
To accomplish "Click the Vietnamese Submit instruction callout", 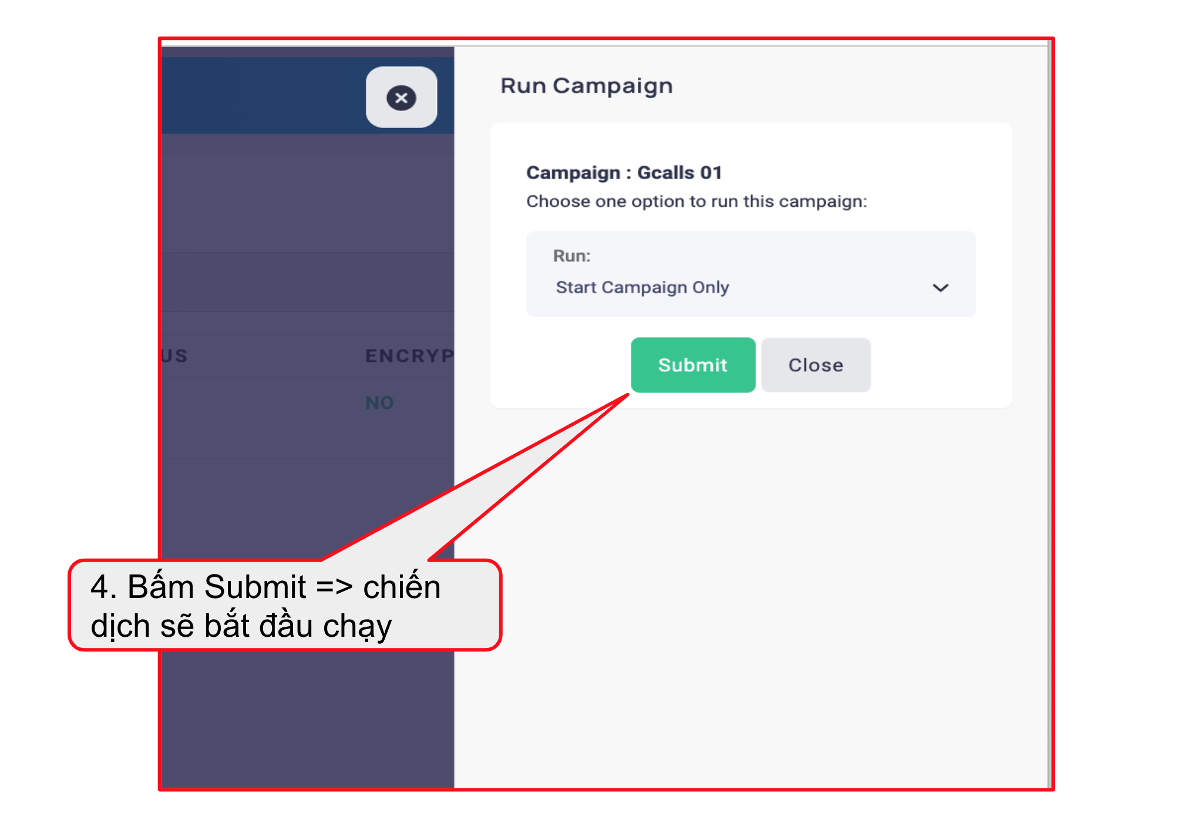I will tap(285, 605).
